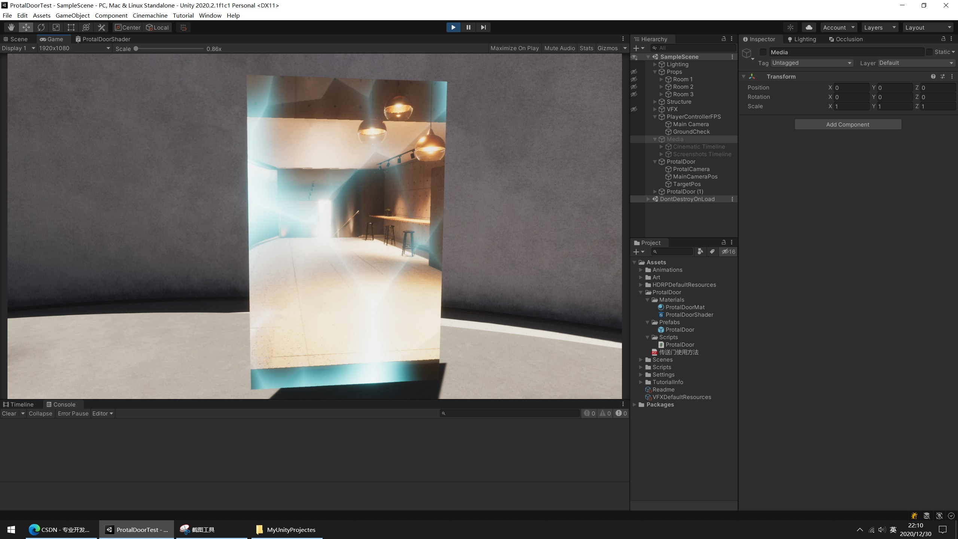Select the Rotate tool icon

tap(41, 27)
